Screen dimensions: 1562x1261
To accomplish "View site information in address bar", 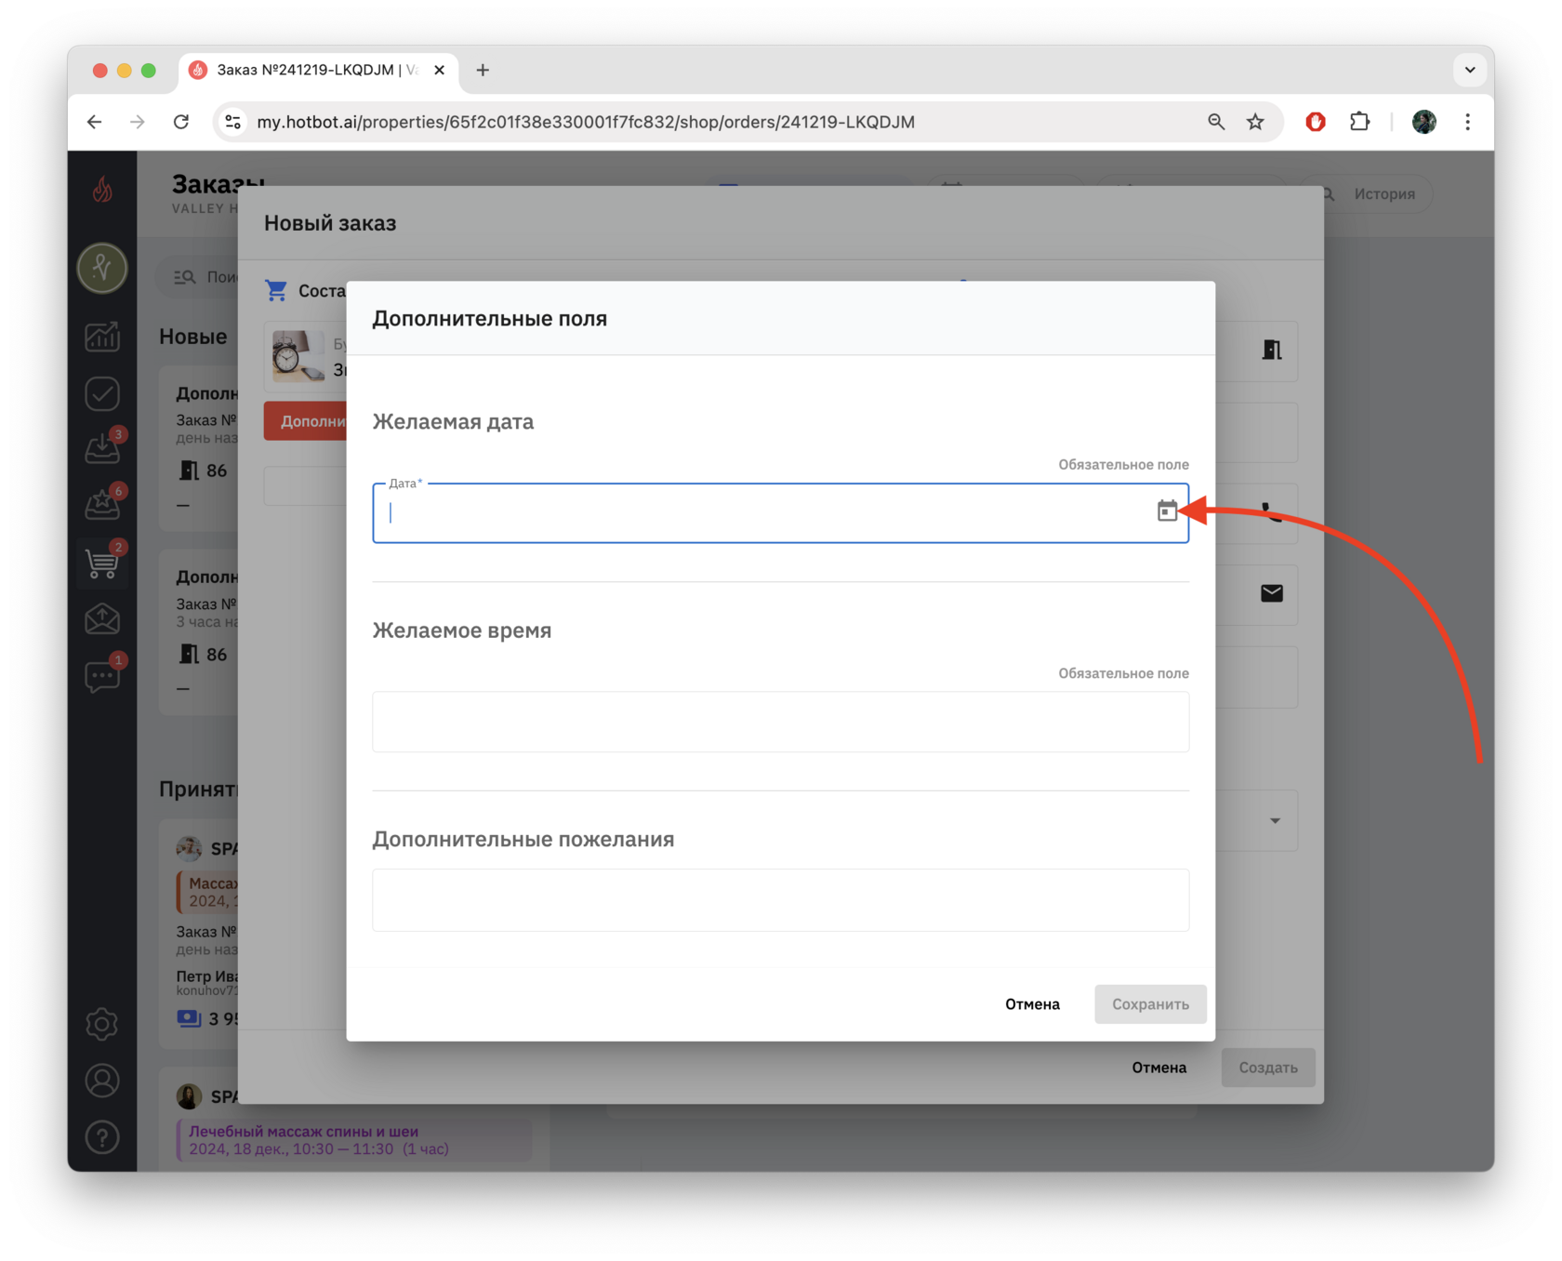I will 233,122.
